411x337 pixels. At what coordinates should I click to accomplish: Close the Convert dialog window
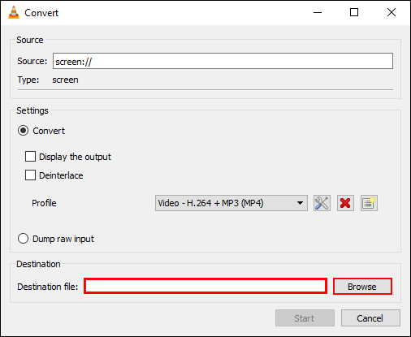point(392,12)
